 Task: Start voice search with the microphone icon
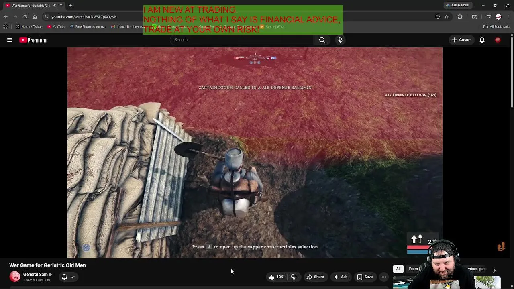(340, 40)
